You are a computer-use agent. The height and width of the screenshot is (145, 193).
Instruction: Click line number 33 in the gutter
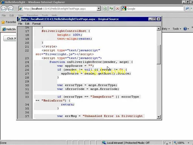pos(27,97)
